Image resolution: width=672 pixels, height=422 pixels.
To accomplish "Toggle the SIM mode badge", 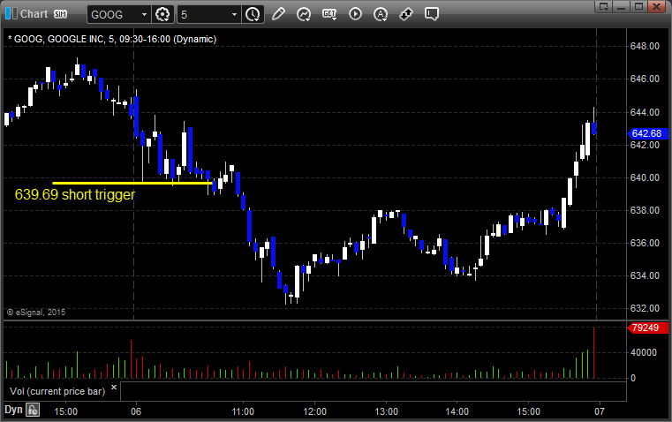I will click(61, 14).
